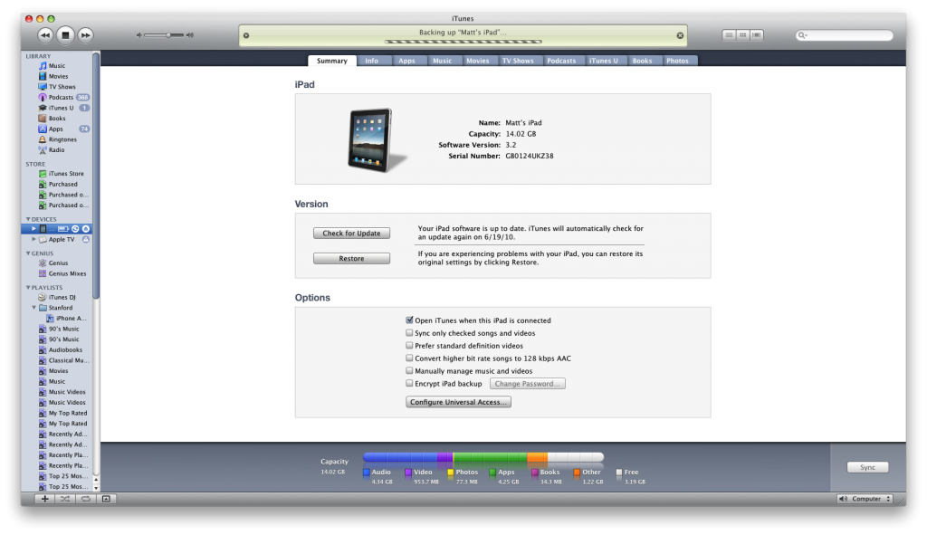Create a new playlist with the plus icon
The image size is (927, 535).
coord(43,498)
